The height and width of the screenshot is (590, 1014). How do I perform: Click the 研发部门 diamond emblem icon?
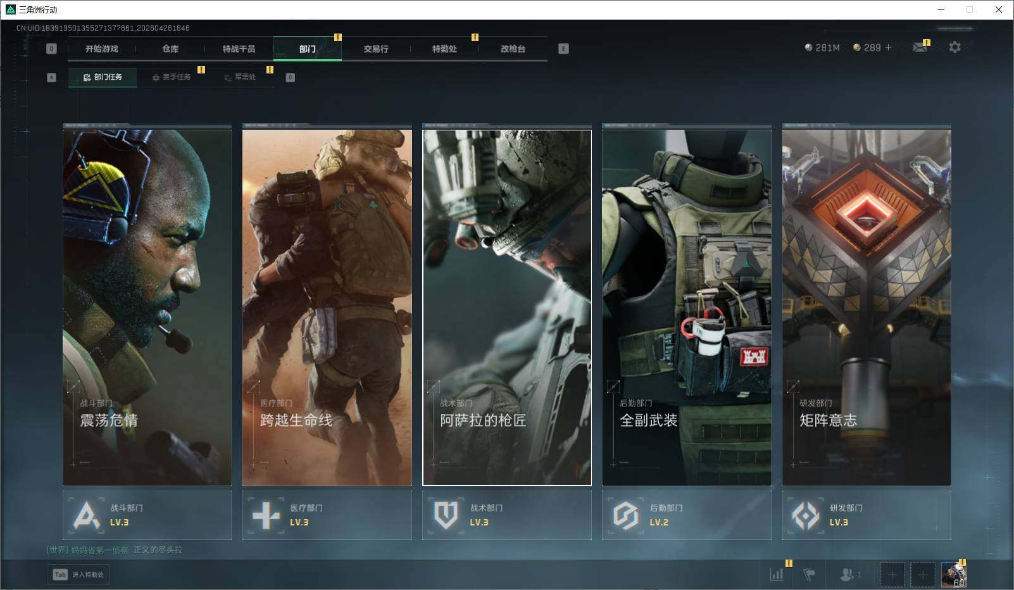click(x=805, y=515)
